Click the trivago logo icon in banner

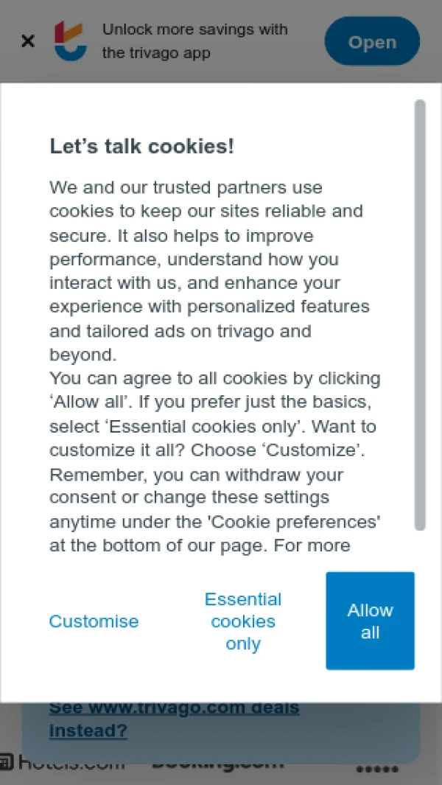click(x=71, y=41)
